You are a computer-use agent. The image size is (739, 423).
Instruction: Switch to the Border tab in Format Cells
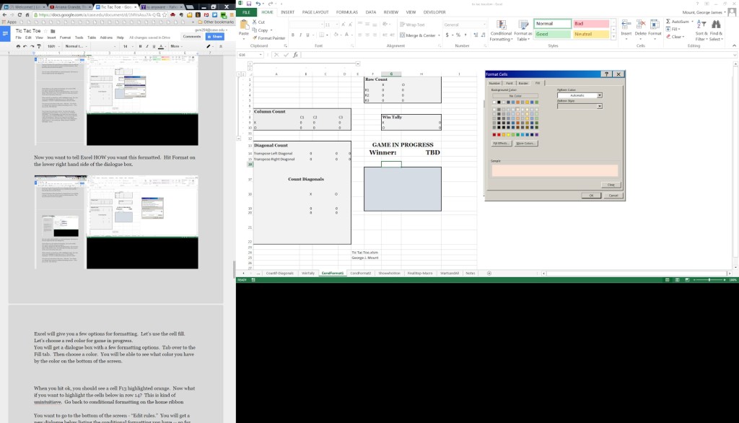(x=523, y=83)
